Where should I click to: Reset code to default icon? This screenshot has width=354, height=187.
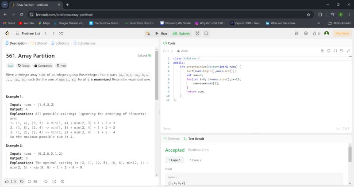pyautogui.click(x=342, y=51)
